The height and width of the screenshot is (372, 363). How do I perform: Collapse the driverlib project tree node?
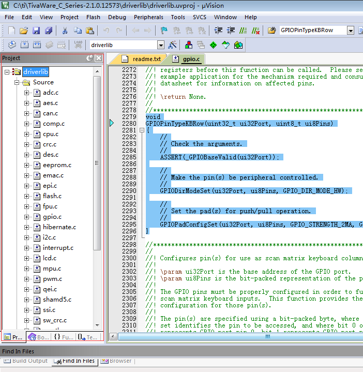[x=7, y=72]
